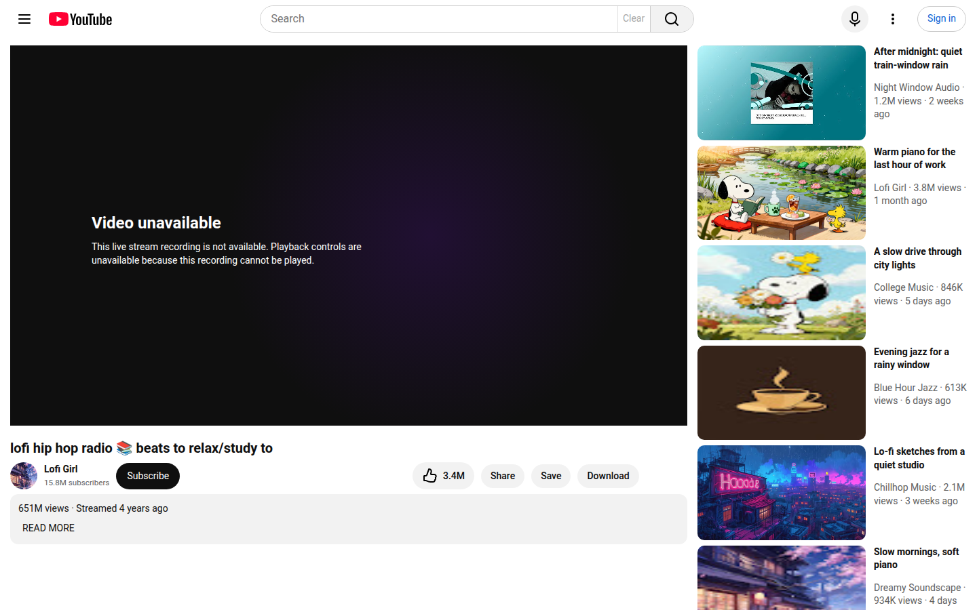
Task: Open title 'Slow mornings, soft piano'
Action: click(917, 558)
